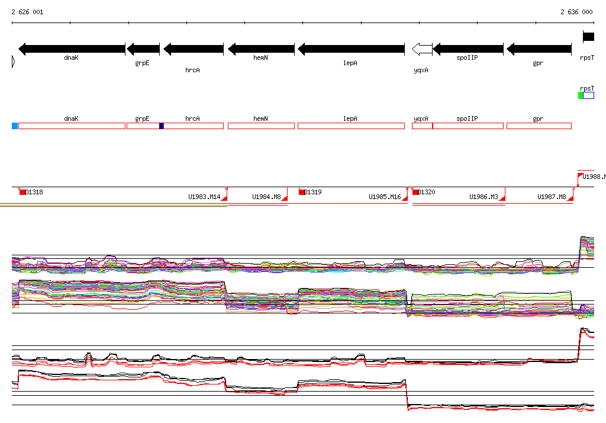Click the lepA label under the black arrow
The width and height of the screenshot is (606, 423).
coord(350,63)
